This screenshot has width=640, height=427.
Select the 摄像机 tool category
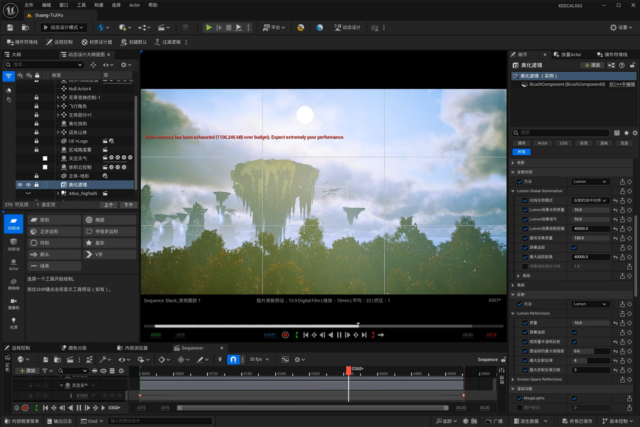(14, 304)
